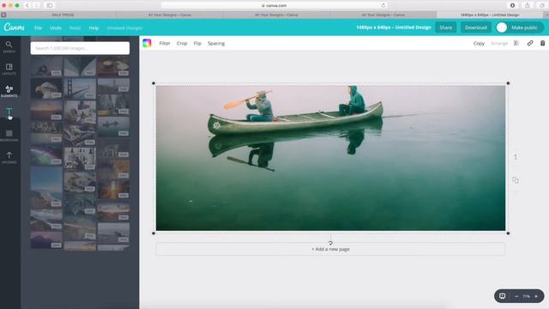Open the transparency icon in toolbar
The image size is (549, 309).
[516, 43]
